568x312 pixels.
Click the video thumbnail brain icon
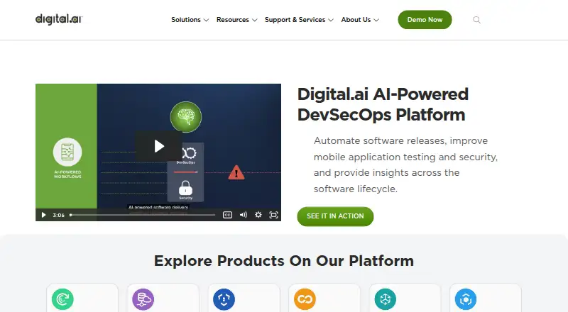186,117
